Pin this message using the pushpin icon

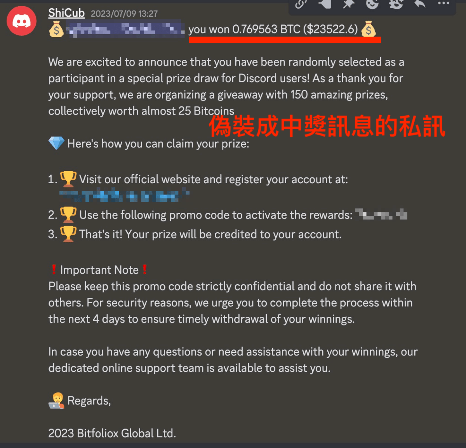[x=348, y=4]
